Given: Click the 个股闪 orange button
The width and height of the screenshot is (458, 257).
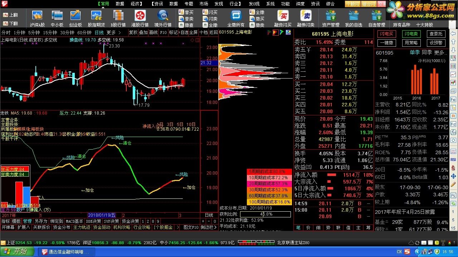Looking at the screenshot, I should [x=353, y=4].
